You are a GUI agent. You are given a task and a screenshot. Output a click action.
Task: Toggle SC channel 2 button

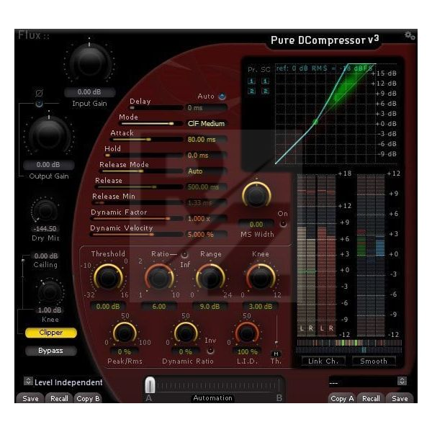pos(265,91)
